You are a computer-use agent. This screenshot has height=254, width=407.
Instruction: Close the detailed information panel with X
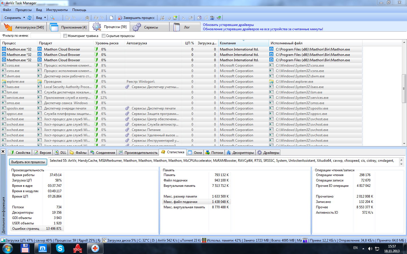3,152
